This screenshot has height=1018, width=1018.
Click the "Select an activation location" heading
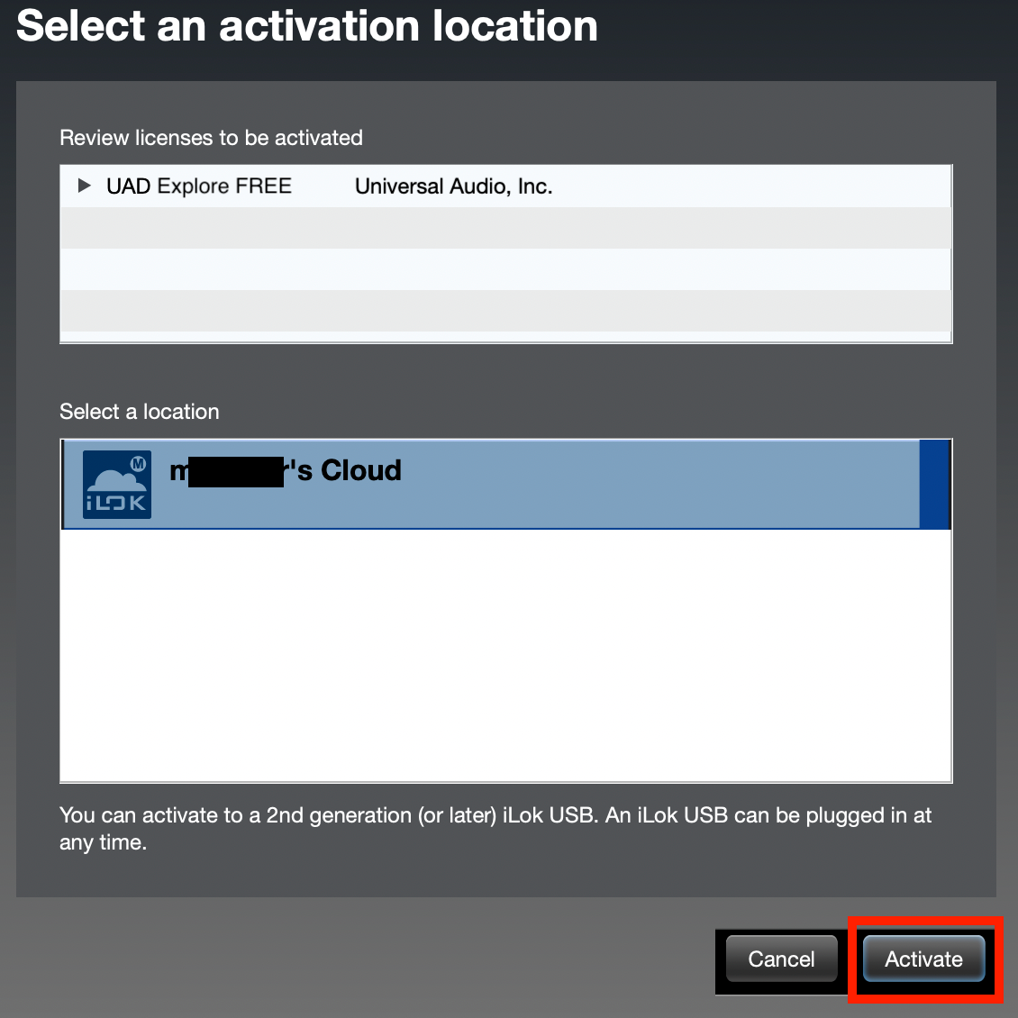click(307, 26)
